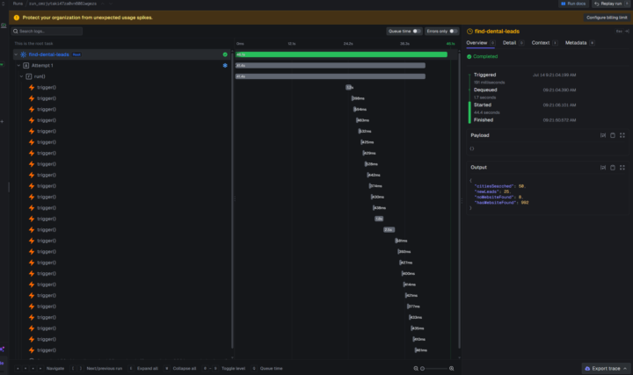
Task: Copy the Payload with clipboard icon
Action: pos(613,135)
